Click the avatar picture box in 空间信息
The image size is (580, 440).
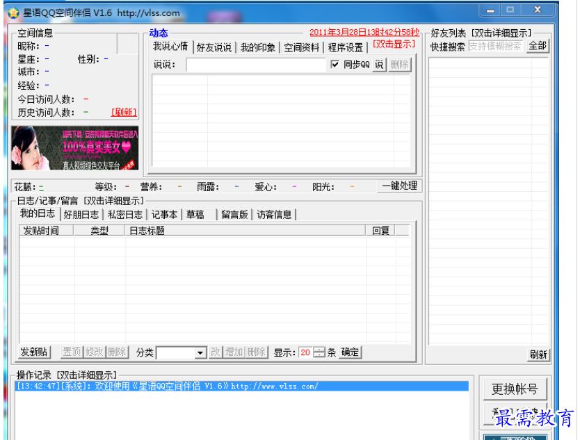127,44
